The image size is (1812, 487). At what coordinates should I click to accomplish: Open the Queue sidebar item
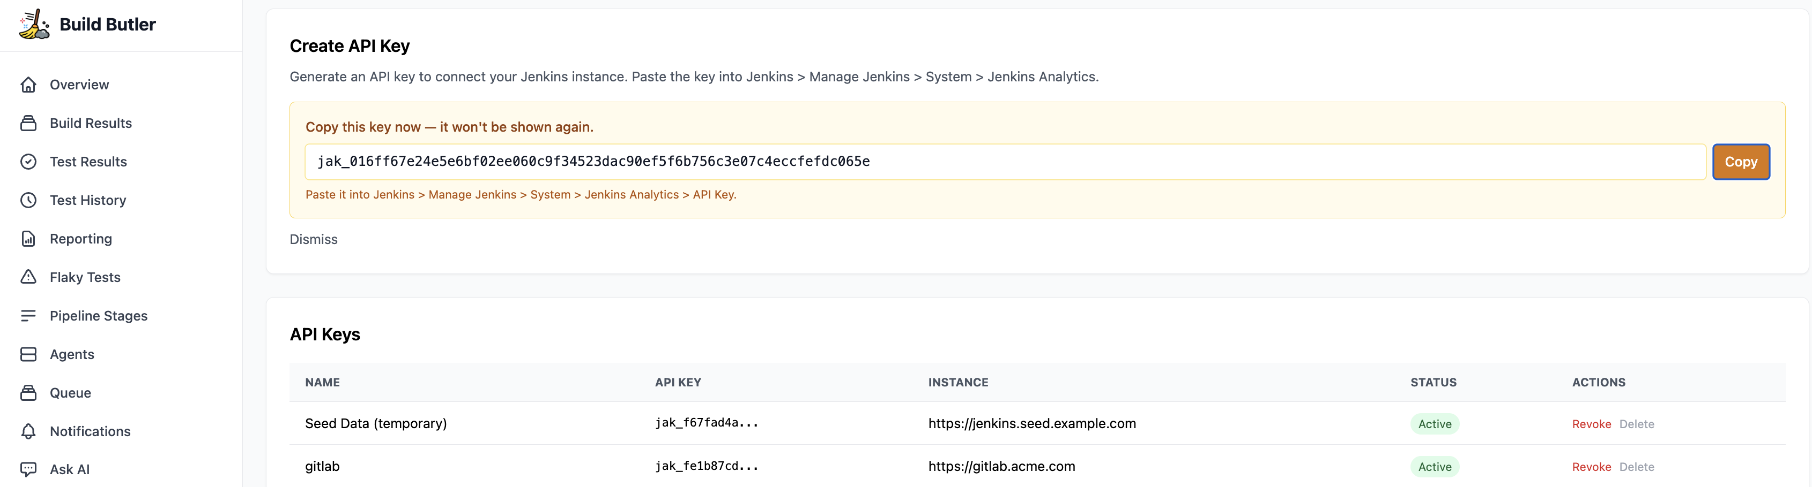[x=70, y=393]
